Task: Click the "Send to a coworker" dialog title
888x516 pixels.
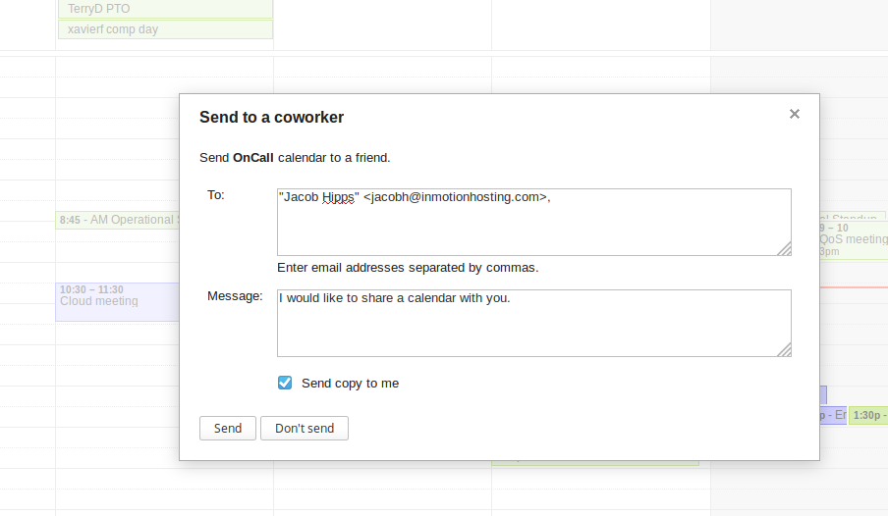Action: click(x=271, y=118)
